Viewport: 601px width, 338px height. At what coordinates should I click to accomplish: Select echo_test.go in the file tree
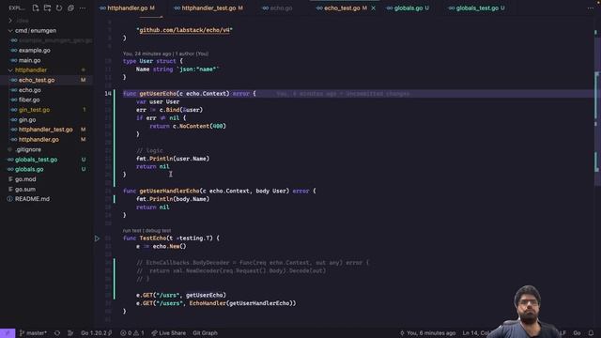coord(37,80)
